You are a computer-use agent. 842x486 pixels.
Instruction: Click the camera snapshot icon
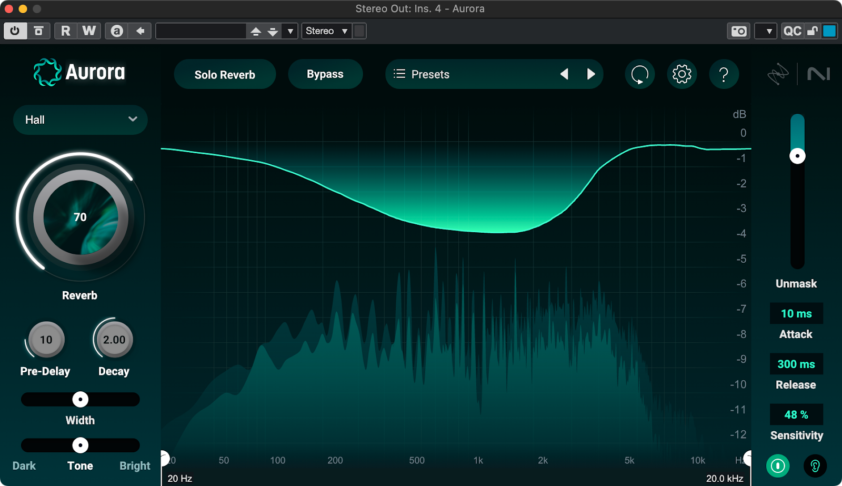pyautogui.click(x=739, y=31)
